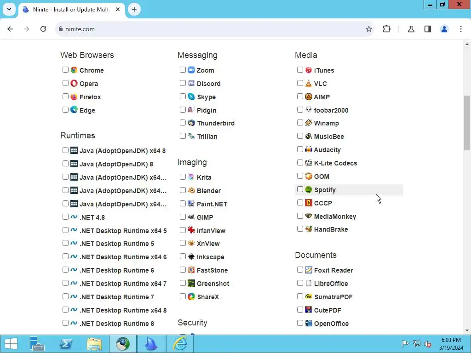
Task: Click the Skype logo icon
Action: tap(191, 97)
